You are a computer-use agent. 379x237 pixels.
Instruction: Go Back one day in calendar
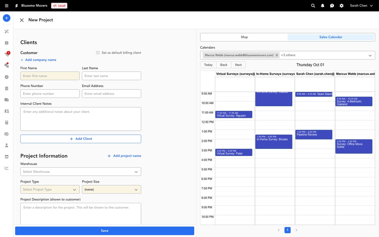pos(224,65)
